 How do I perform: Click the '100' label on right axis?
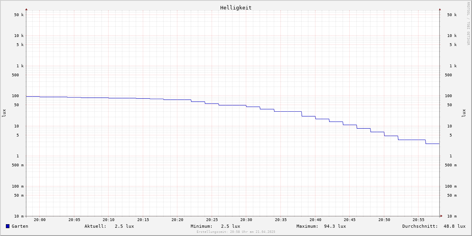pyautogui.click(x=448, y=96)
